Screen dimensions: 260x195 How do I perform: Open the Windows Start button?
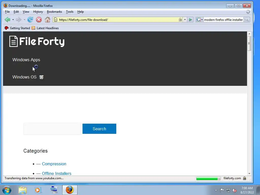(7, 190)
